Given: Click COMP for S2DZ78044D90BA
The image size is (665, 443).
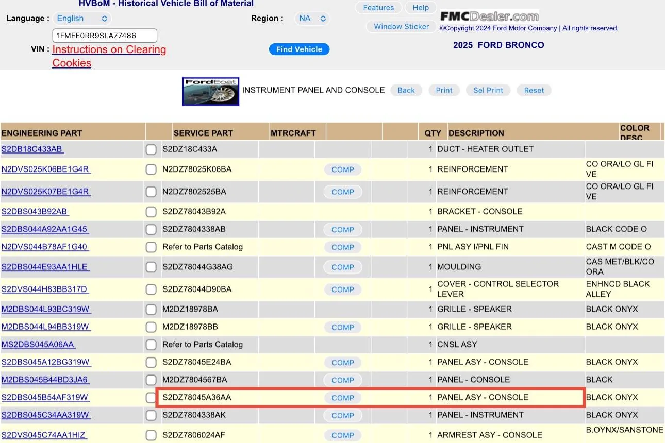Looking at the screenshot, I should tap(343, 289).
